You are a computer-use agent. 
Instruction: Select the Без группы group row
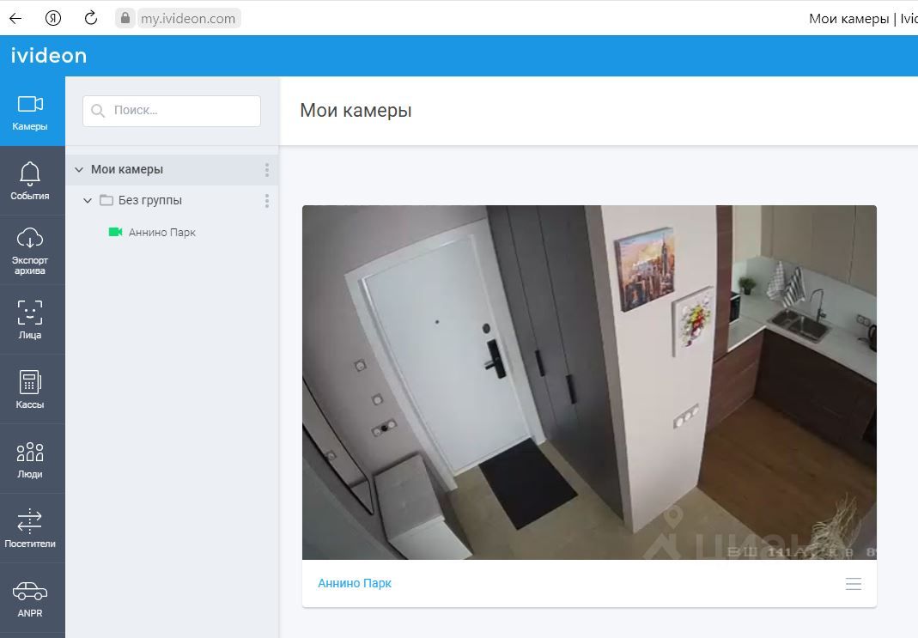[172, 201]
